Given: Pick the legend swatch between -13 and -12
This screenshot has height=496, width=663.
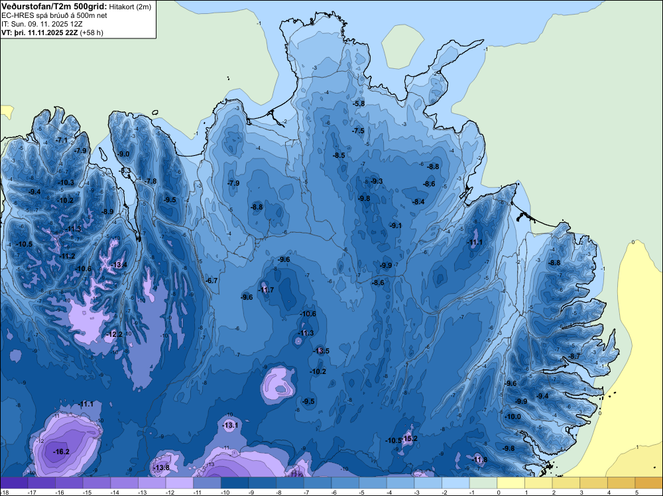Looking at the screenshot, I should (152, 483).
